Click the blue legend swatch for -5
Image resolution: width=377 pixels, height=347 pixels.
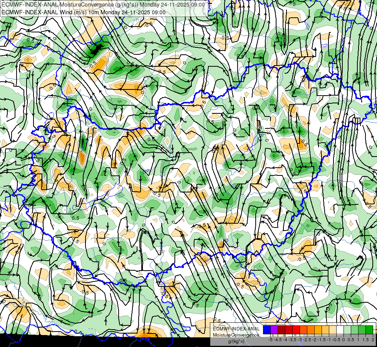tap(267, 330)
